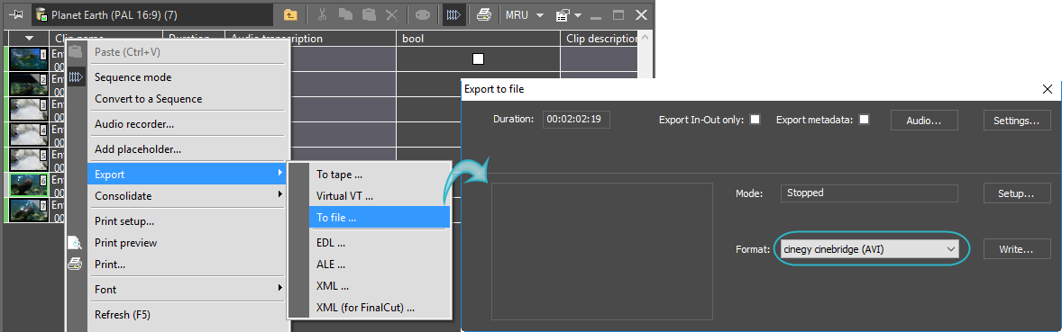Viewport: 1062px width, 332px height.
Task: Click the Duration timecode field
Action: (x=576, y=120)
